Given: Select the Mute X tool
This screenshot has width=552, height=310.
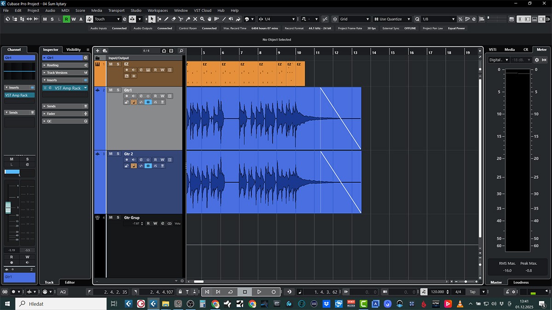Looking at the screenshot, I should [x=195, y=19].
